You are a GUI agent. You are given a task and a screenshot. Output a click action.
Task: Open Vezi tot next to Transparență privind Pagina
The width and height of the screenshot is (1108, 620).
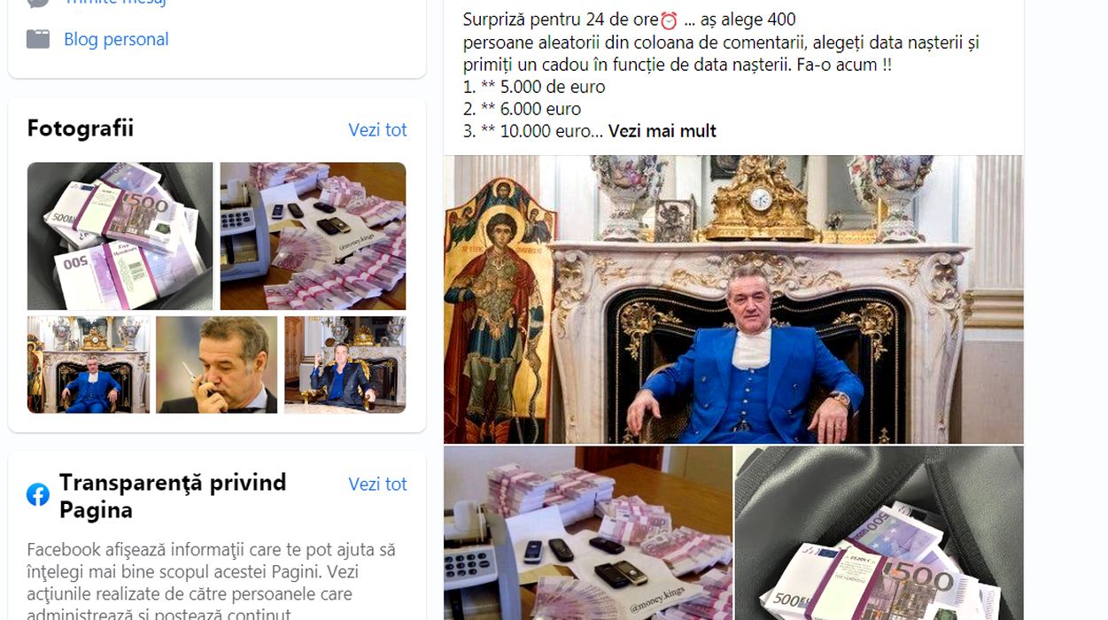pyautogui.click(x=377, y=484)
